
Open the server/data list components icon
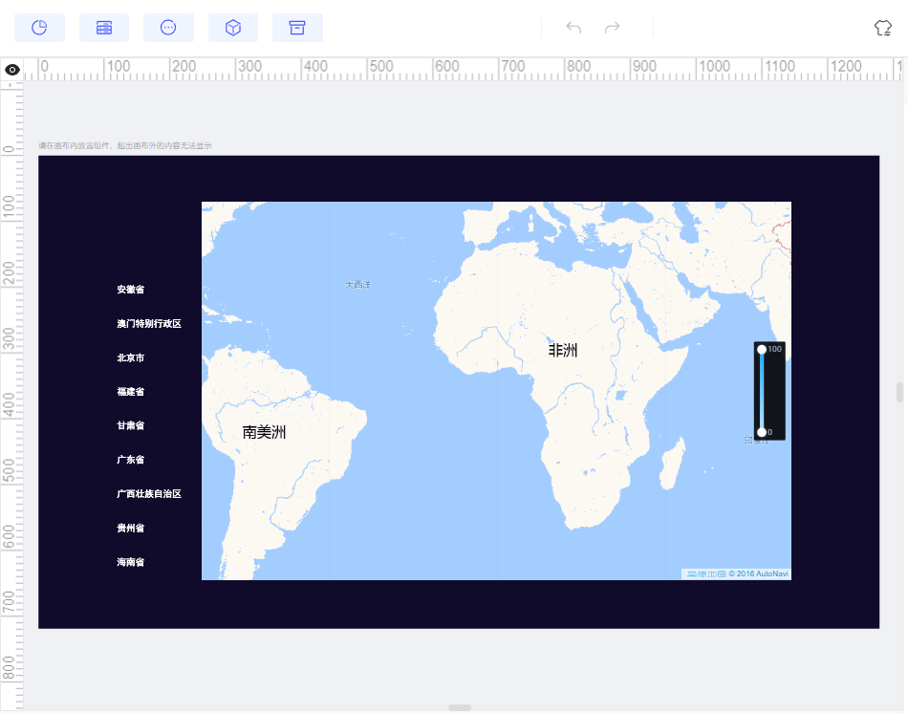pos(104,28)
